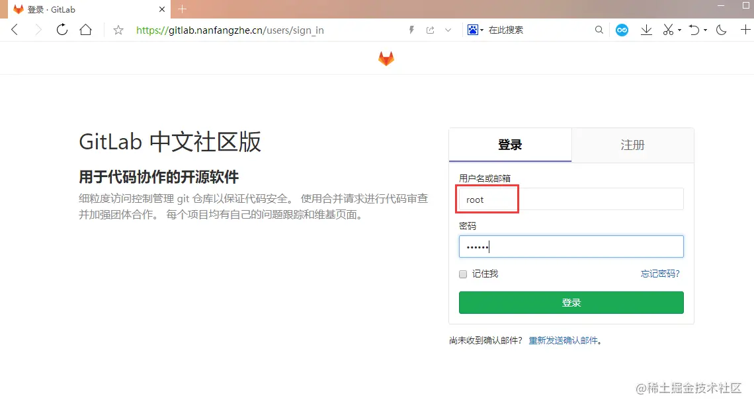
Task: Select the 登录 · GitLab browser tab
Action: pos(89,9)
